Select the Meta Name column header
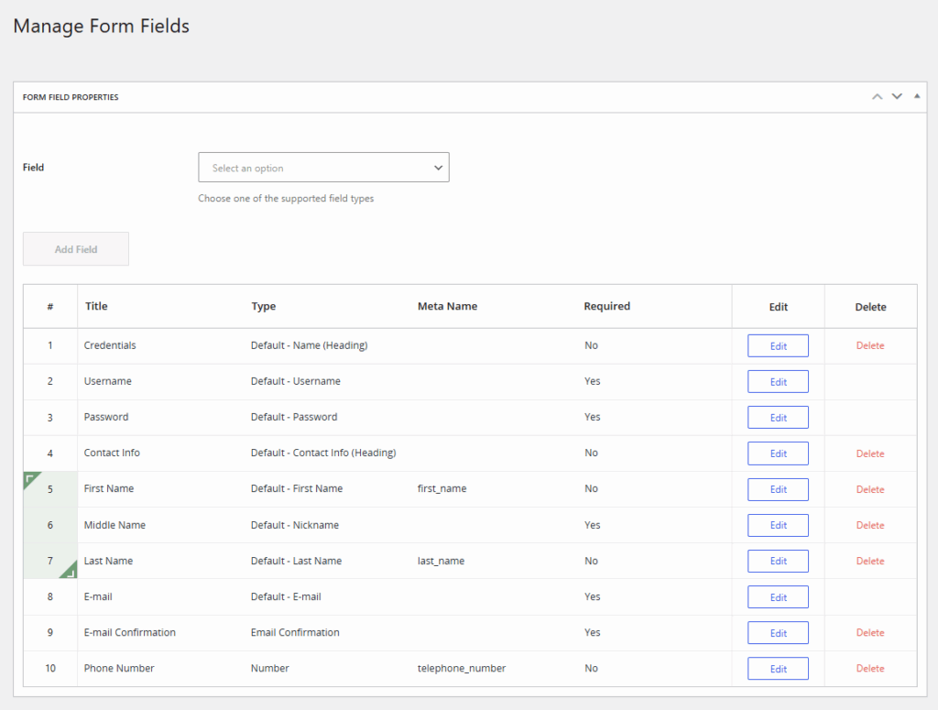Image resolution: width=938 pixels, height=710 pixels. click(447, 306)
